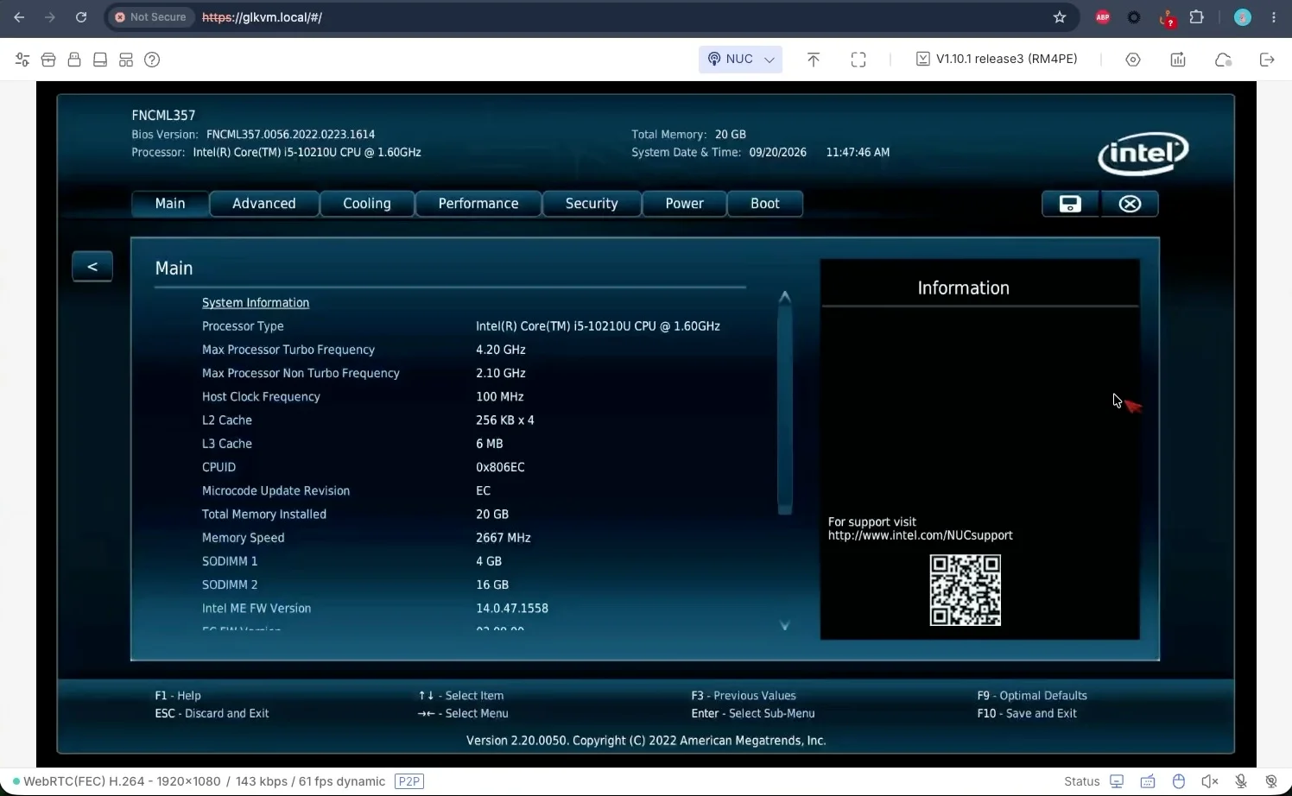Open the hexagon settings icon
1292x796 pixels.
[1133, 60]
